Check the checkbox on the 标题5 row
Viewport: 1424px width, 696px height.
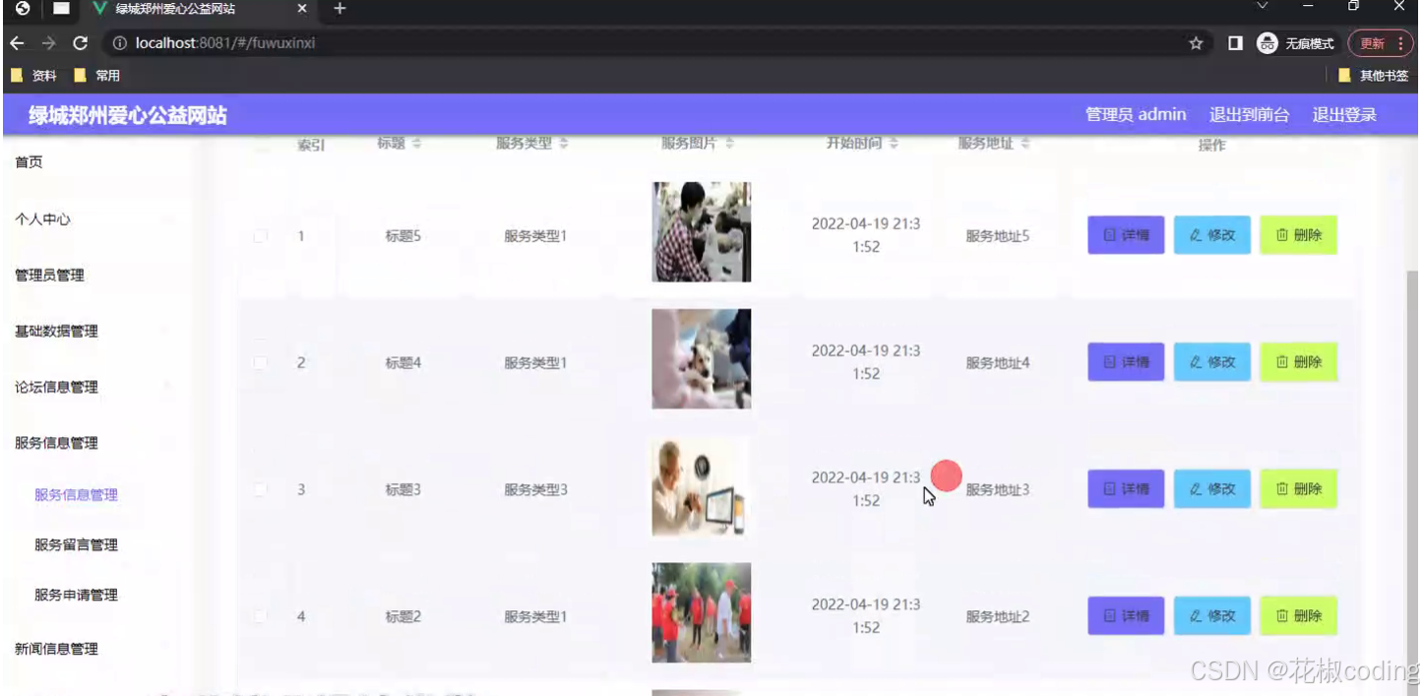tap(260, 235)
